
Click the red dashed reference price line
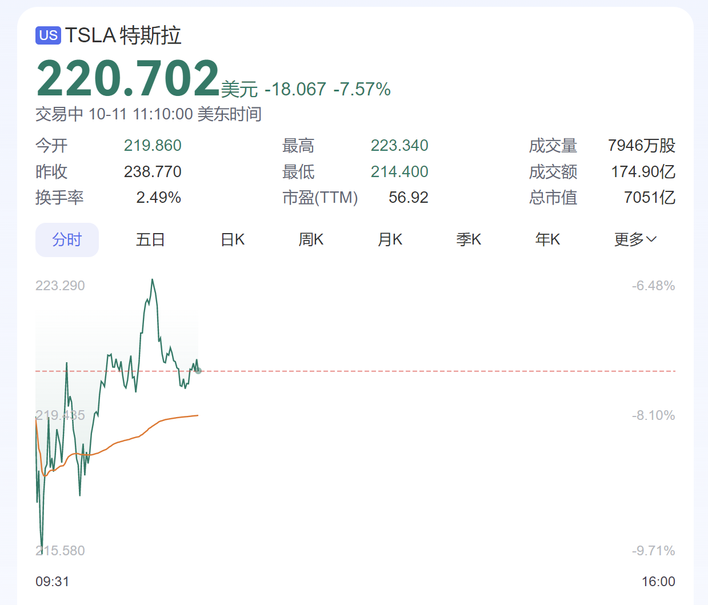pos(434,371)
